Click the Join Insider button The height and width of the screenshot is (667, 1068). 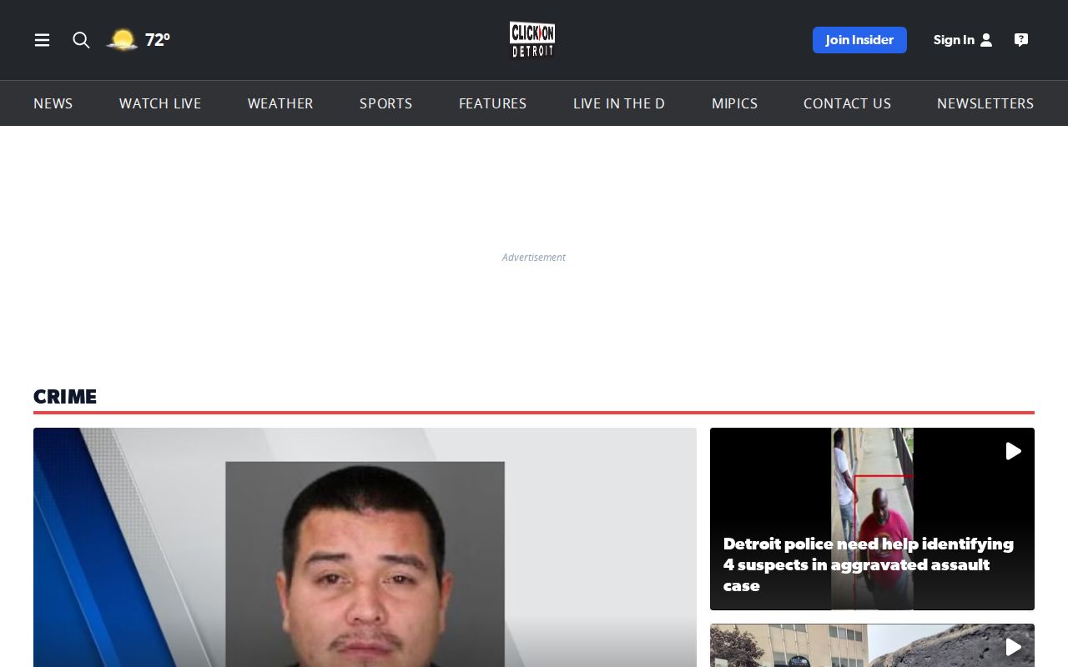tap(859, 40)
